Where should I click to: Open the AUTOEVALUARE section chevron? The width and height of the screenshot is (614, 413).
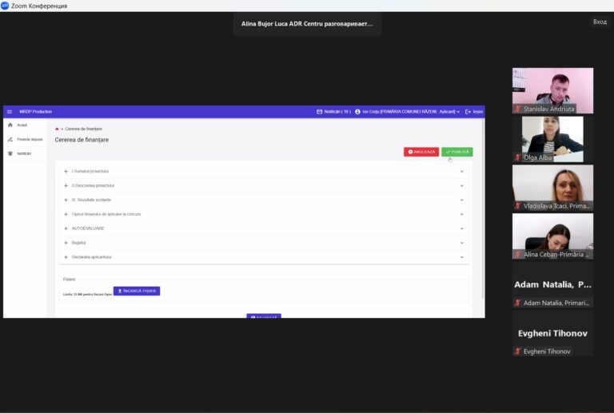tap(461, 228)
